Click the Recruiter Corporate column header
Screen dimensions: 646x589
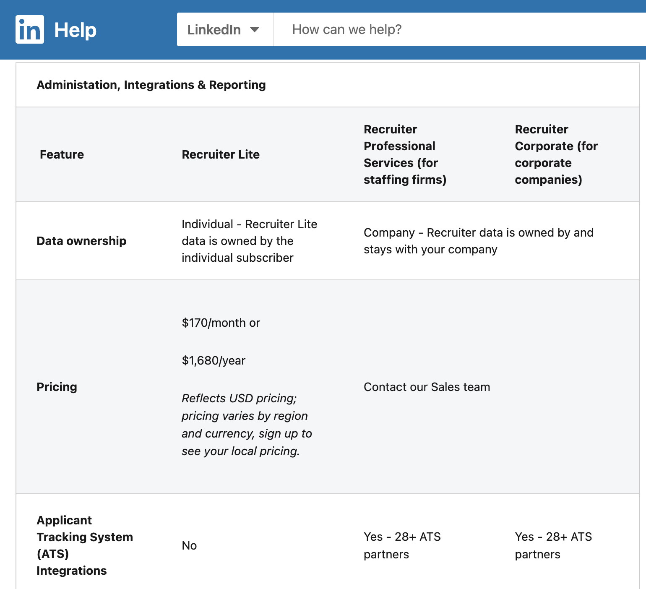(x=556, y=154)
